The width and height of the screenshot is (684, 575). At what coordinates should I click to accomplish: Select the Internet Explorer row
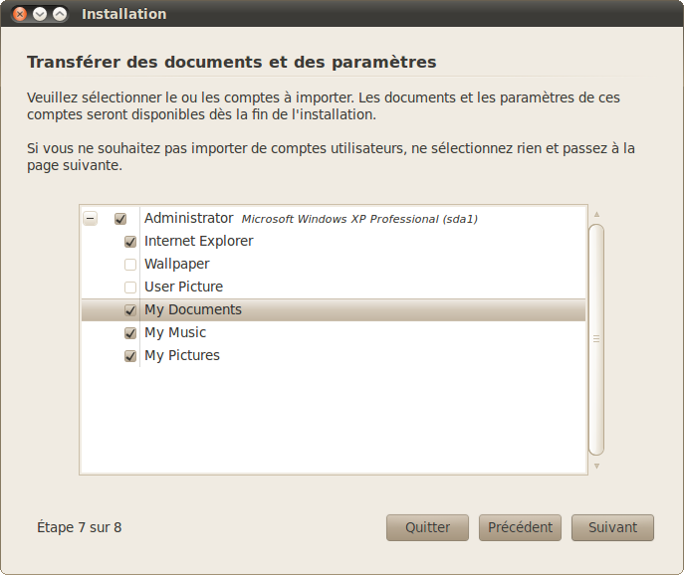pos(198,241)
